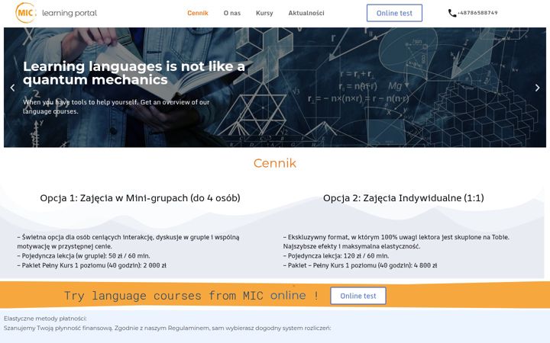Click the MIC learning portal logo
The height and width of the screenshot is (343, 550).
coord(56,13)
